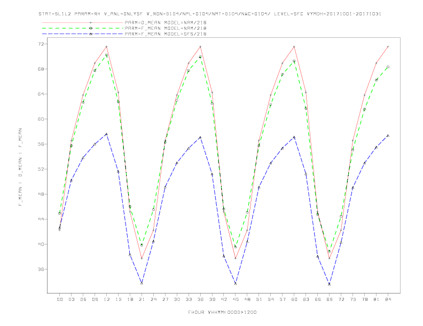Click x-axis forecast hour label 66
The width and height of the screenshot is (423, 326).
pos(318,299)
